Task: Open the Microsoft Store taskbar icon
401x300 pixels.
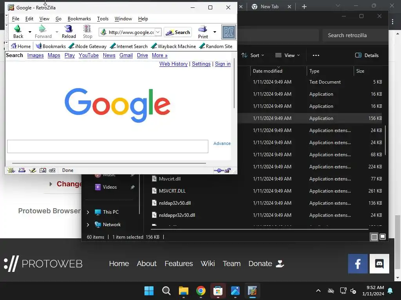Action: point(218,291)
